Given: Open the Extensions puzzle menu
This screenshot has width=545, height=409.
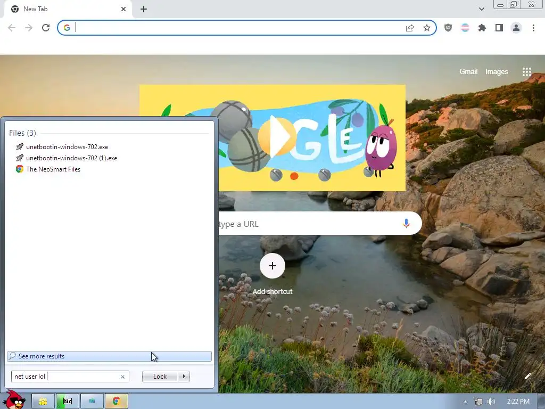Looking at the screenshot, I should pos(482,28).
